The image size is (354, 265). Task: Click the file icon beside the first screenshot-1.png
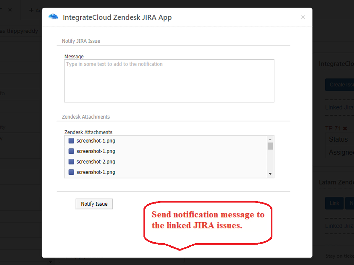[x=71, y=140]
